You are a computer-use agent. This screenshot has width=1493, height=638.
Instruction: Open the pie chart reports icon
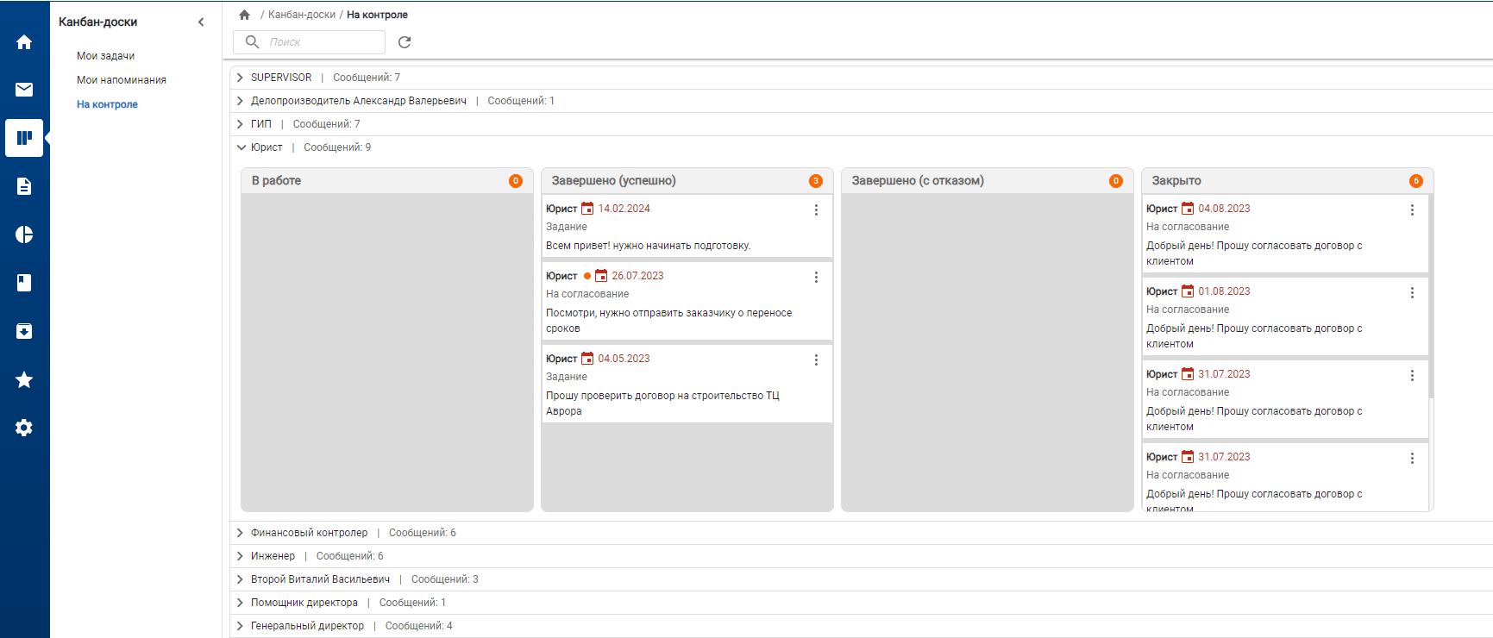tap(24, 235)
